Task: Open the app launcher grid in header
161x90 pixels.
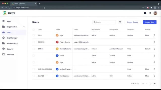Action: click(x=150, y=13)
